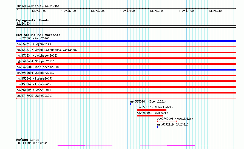Select the Cytogenetic Bands track heading
Image resolution: width=244 pixels, height=149 pixels.
[x=32, y=20]
